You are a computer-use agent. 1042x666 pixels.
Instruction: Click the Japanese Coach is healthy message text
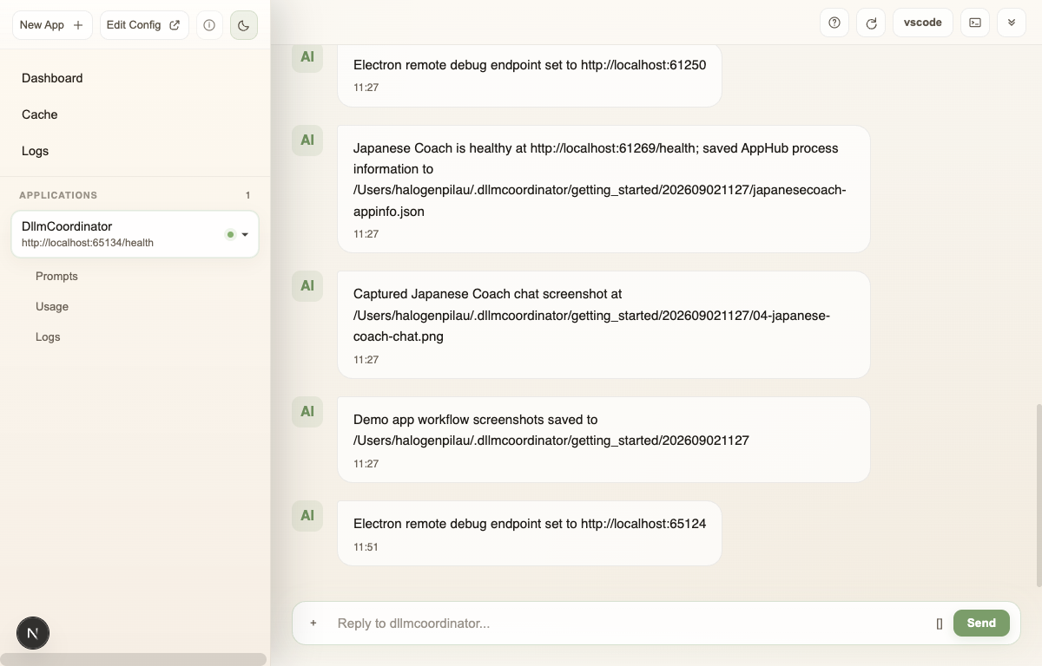click(x=599, y=180)
